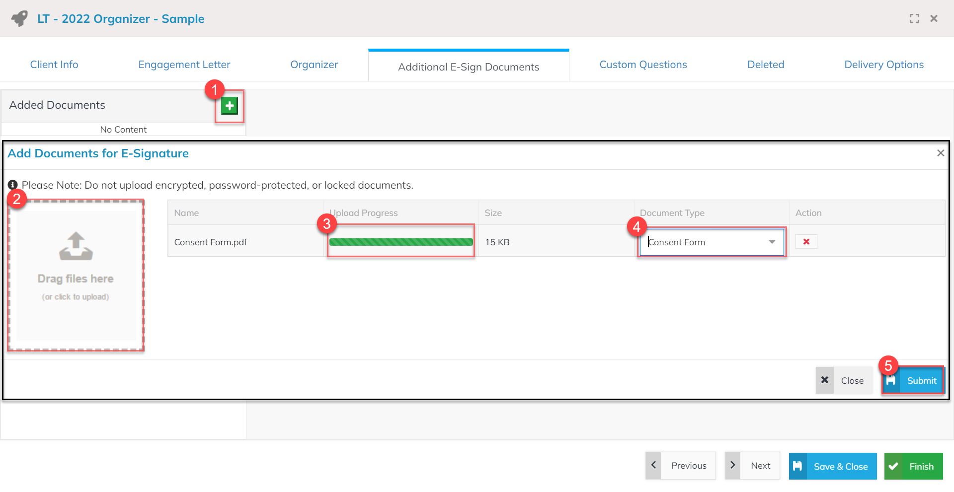
Task: Switch to the Client Info tab
Action: pos(54,65)
